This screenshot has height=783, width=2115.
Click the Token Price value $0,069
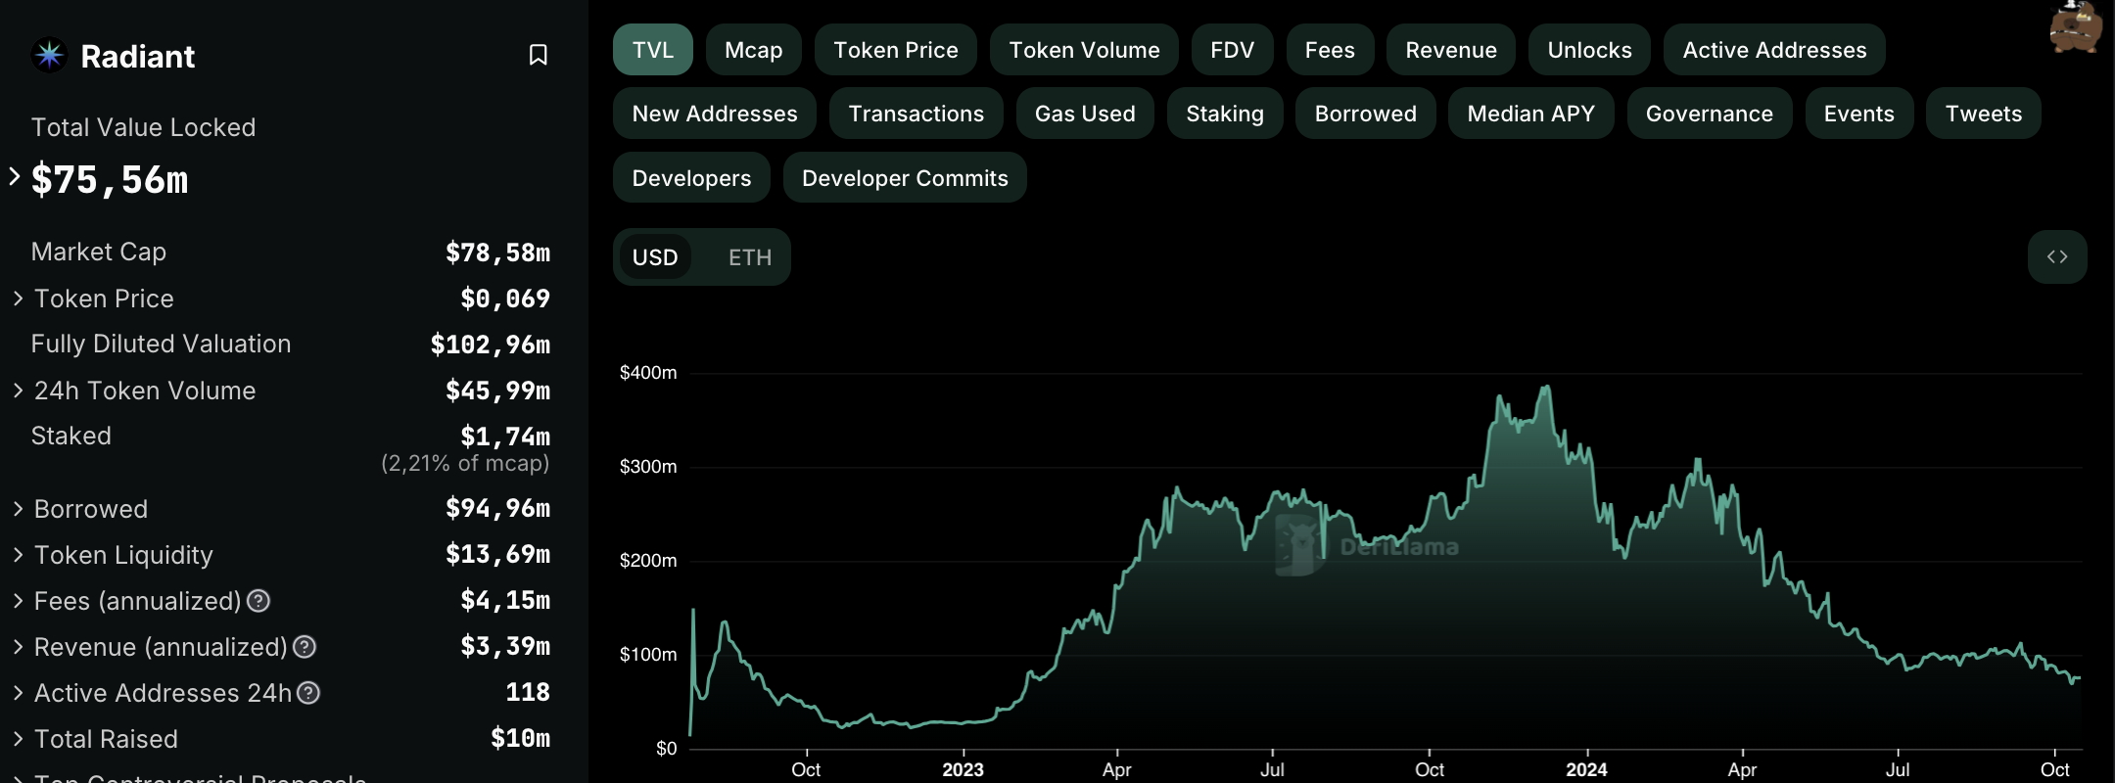tap(505, 299)
